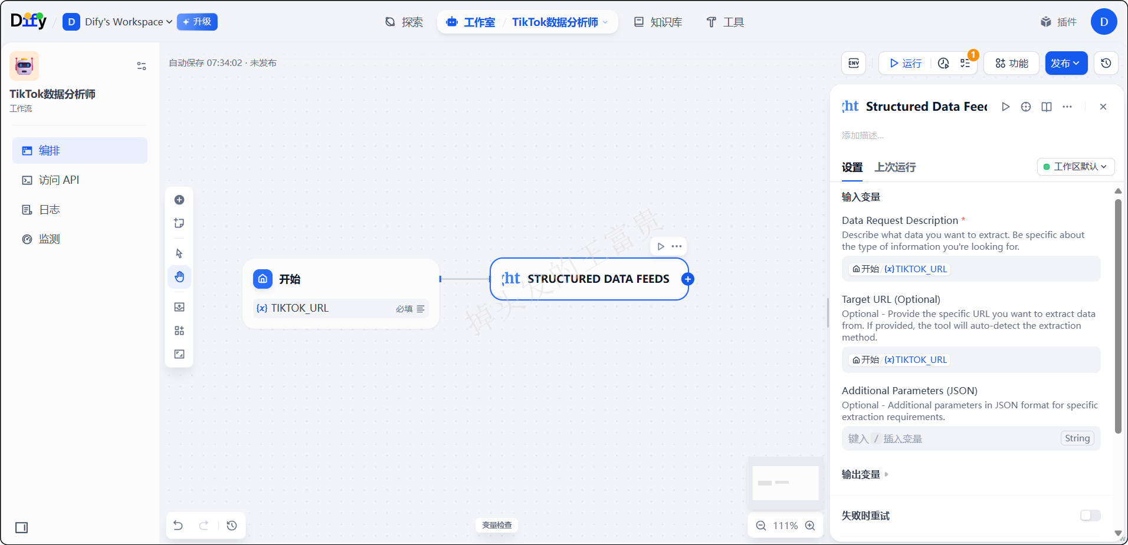Click the Dify logo

[x=28, y=21]
